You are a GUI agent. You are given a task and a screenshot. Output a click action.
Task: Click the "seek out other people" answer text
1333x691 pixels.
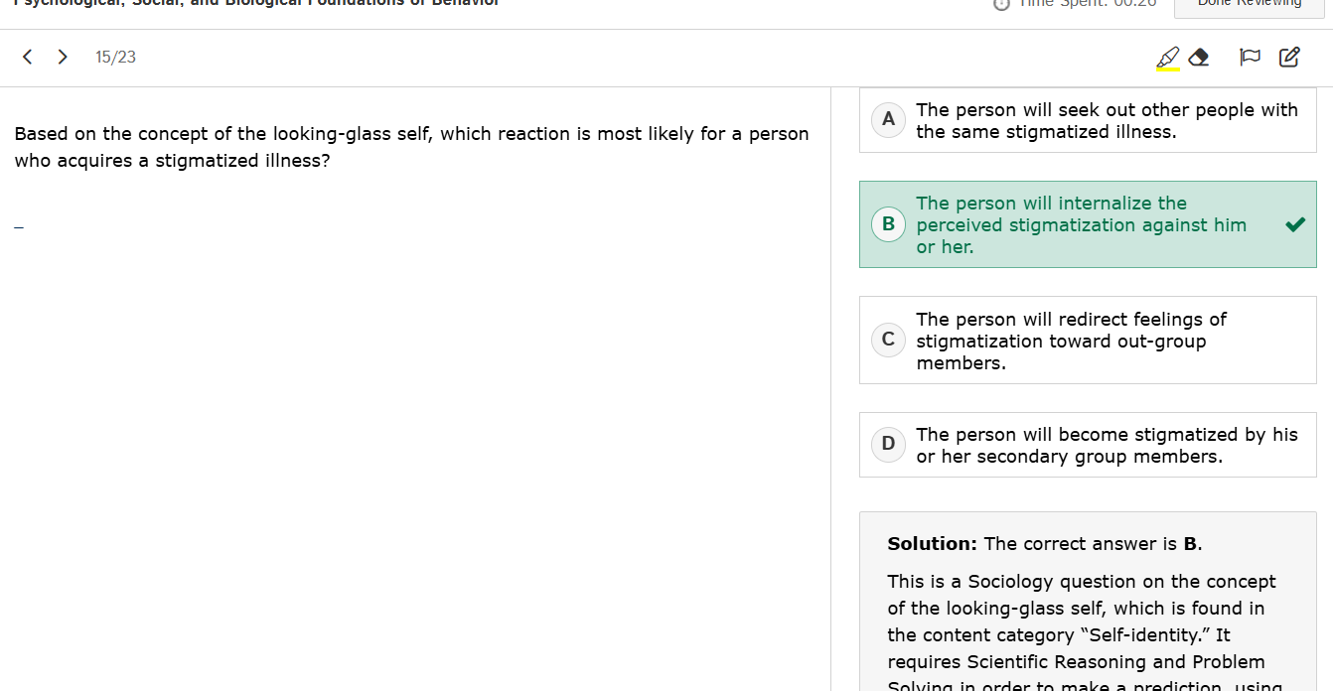1107,120
